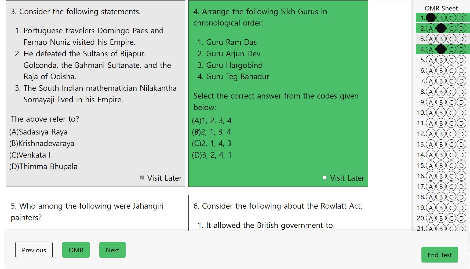Mark bubble B for OMR question 10
470x269 pixels.
(441, 113)
